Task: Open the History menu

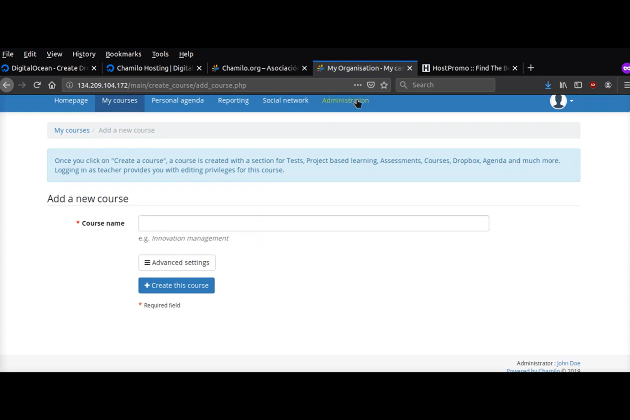Action: click(x=83, y=54)
